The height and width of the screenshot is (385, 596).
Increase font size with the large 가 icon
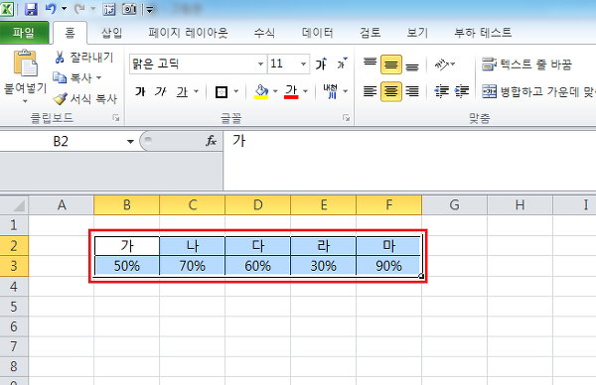(x=321, y=64)
